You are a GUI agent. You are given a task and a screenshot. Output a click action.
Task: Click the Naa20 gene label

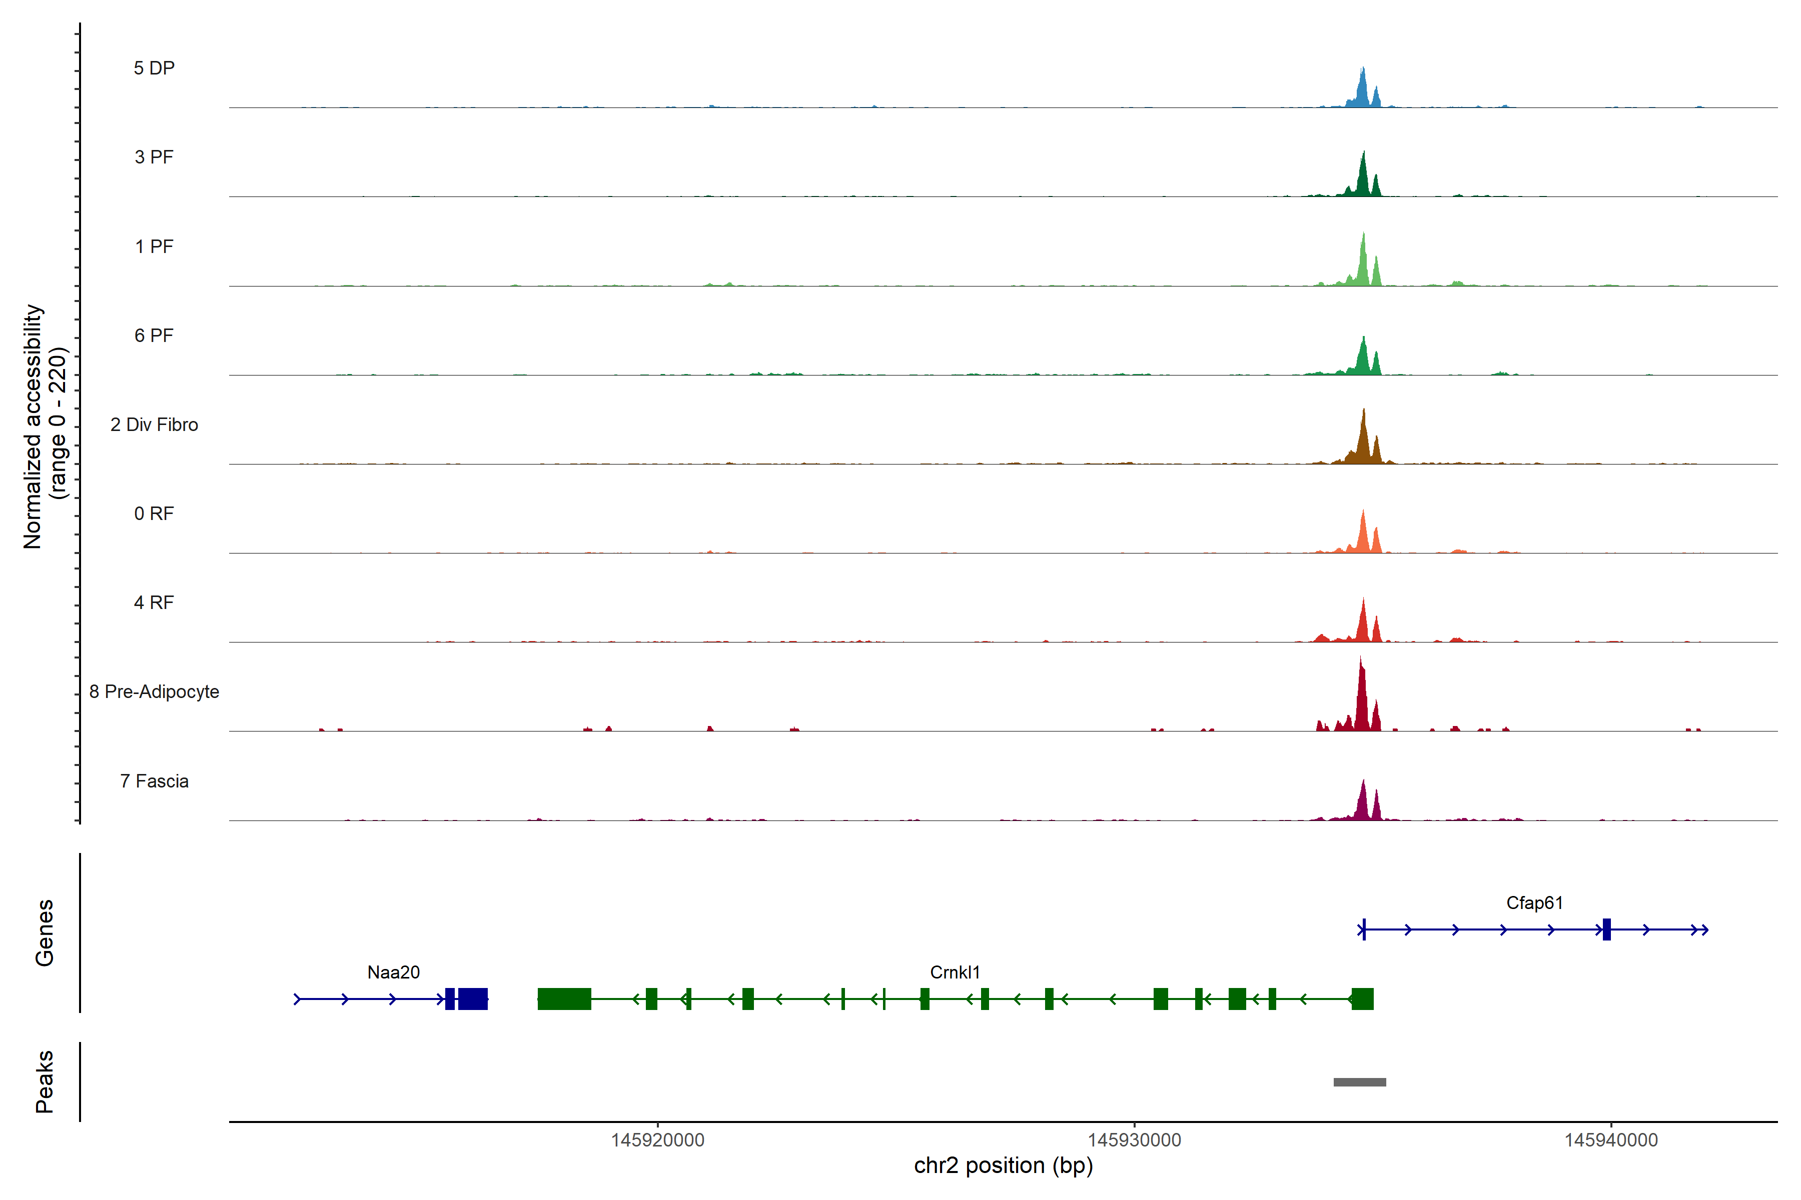coord(394,972)
